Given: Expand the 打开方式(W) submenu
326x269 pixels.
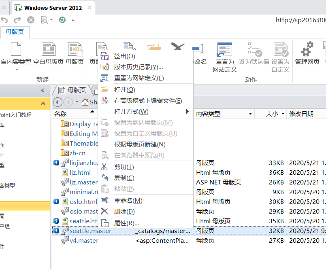Looking at the screenshot, I should pyautogui.click(x=145, y=112).
